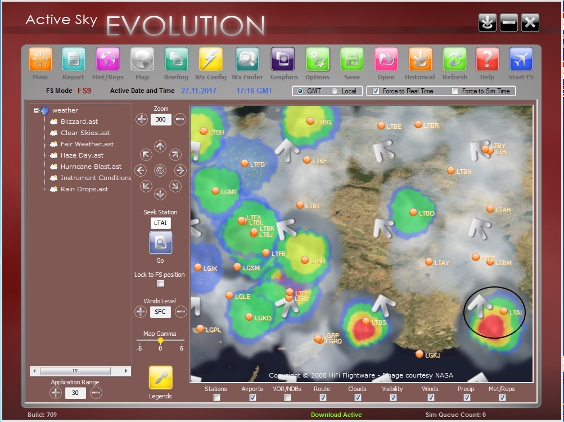The height and width of the screenshot is (422, 564).
Task: Select Rain Drops.ast weather theme
Action: [84, 189]
